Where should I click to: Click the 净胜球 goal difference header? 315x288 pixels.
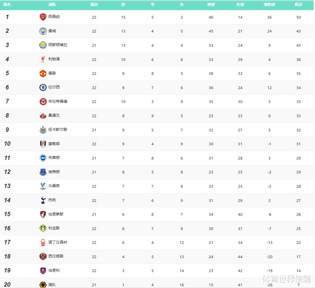[269, 5]
